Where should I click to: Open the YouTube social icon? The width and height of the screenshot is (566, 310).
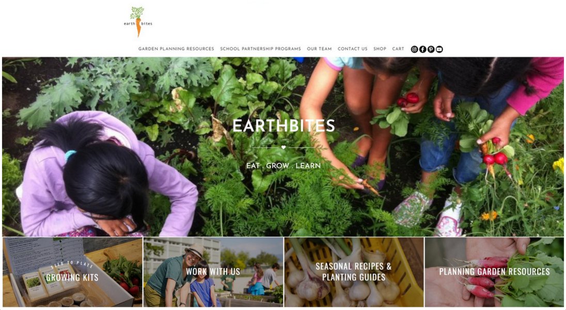tap(439, 49)
